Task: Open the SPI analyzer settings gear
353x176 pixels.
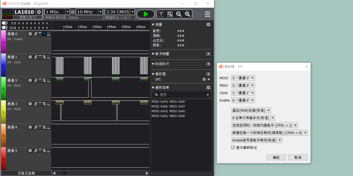Action: click(204, 79)
